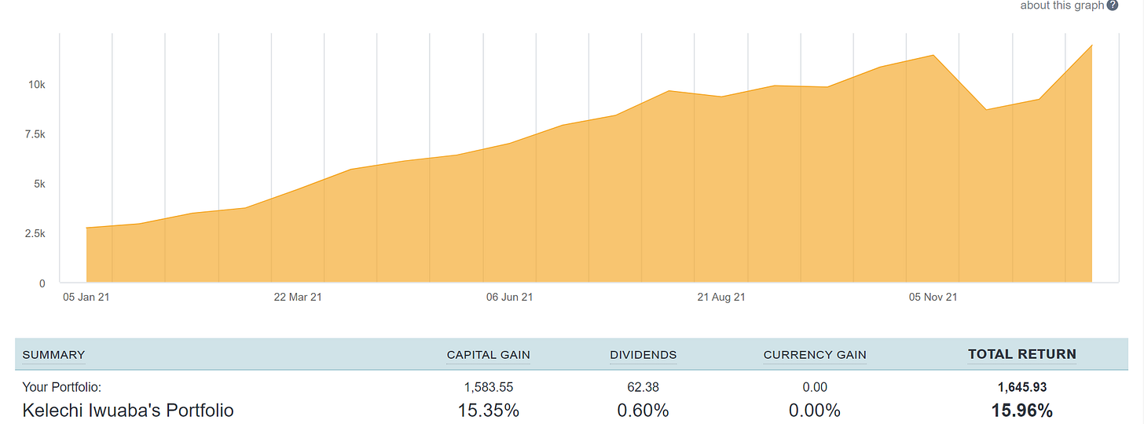Click the CURRENCY GAIN column header
The image size is (1144, 424).
coord(815,355)
